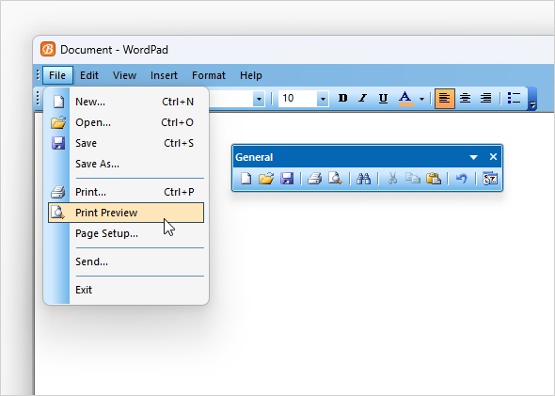Click the Save floppy icon in General toolbar
This screenshot has width=555, height=396.
point(287,179)
